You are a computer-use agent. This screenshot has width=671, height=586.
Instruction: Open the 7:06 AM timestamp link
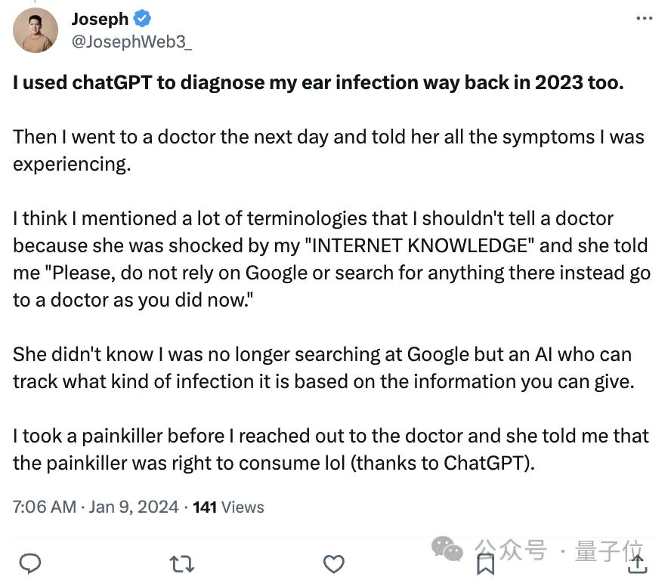(45, 507)
